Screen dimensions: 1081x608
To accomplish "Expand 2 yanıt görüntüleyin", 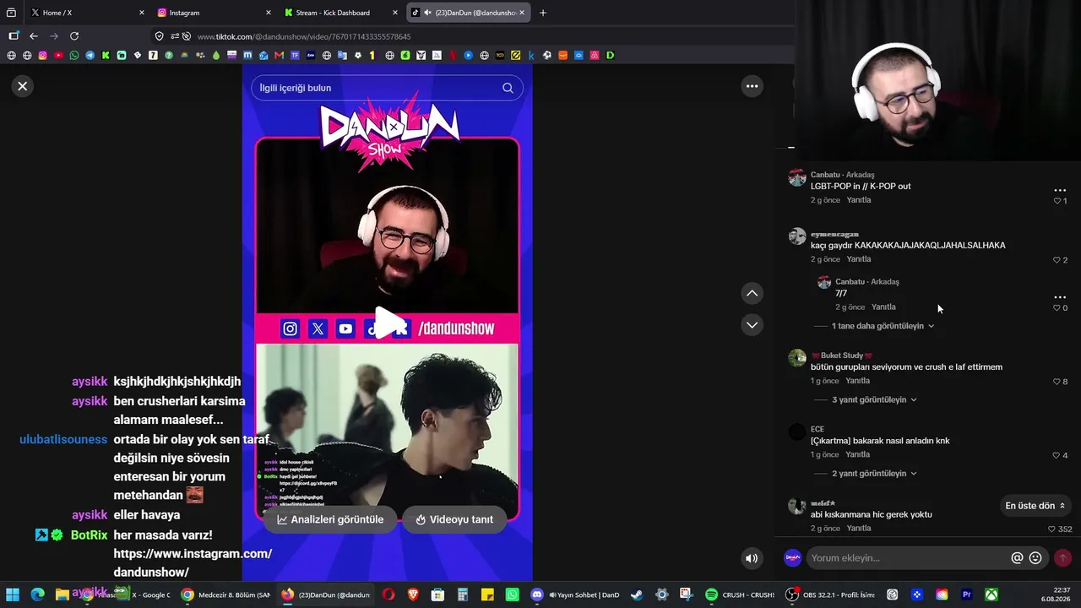I will [874, 474].
